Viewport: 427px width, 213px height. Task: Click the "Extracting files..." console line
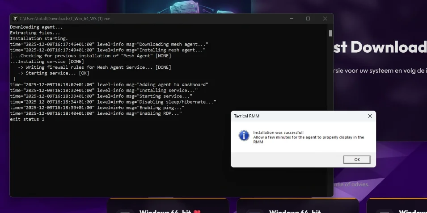[35, 33]
